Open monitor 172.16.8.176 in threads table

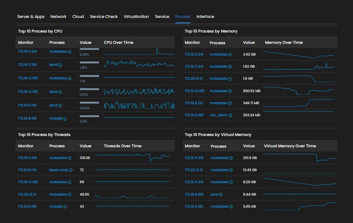point(27,170)
